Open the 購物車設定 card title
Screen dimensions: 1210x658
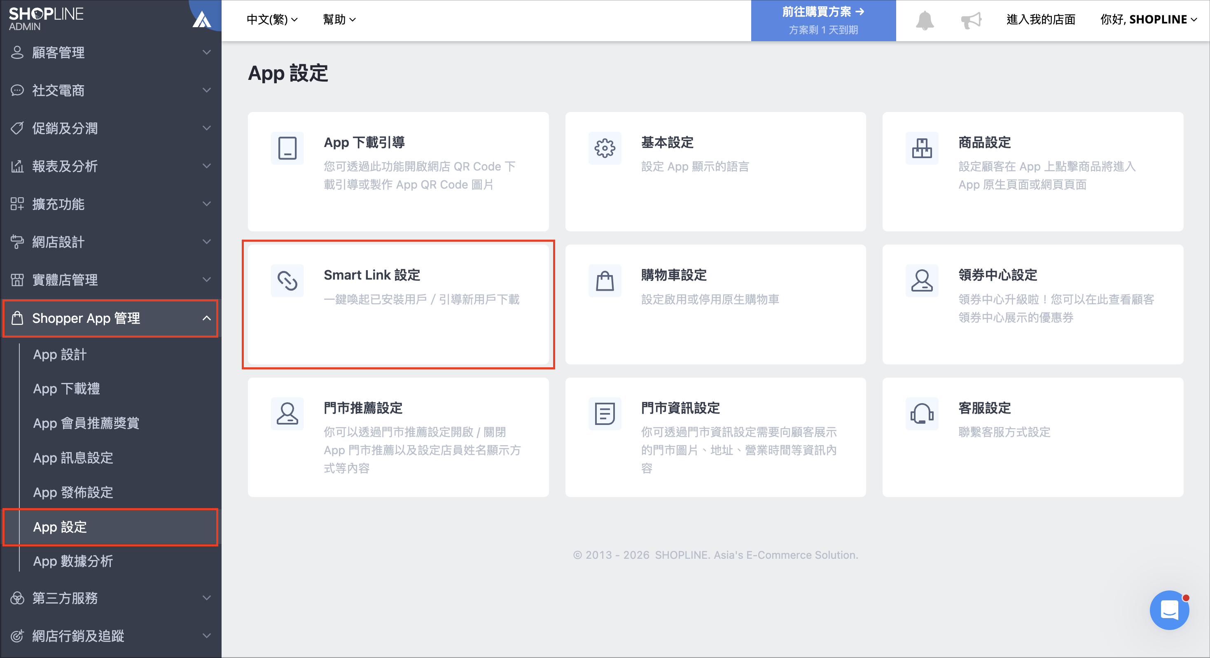click(674, 275)
